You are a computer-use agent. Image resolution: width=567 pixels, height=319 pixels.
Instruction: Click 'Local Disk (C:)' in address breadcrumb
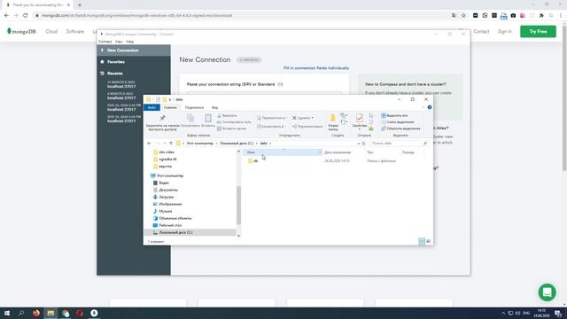[237, 144]
